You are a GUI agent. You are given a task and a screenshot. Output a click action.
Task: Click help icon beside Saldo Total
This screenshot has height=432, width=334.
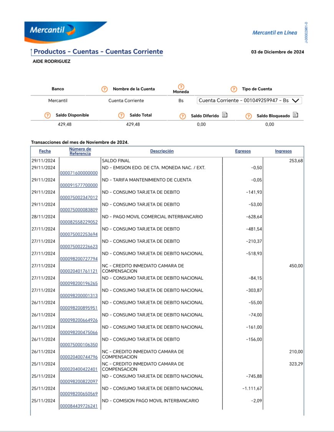(x=121, y=115)
